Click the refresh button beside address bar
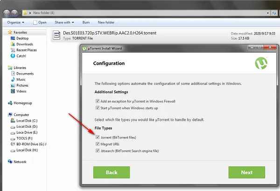The height and width of the screenshot is (191, 280). tap(274, 13)
